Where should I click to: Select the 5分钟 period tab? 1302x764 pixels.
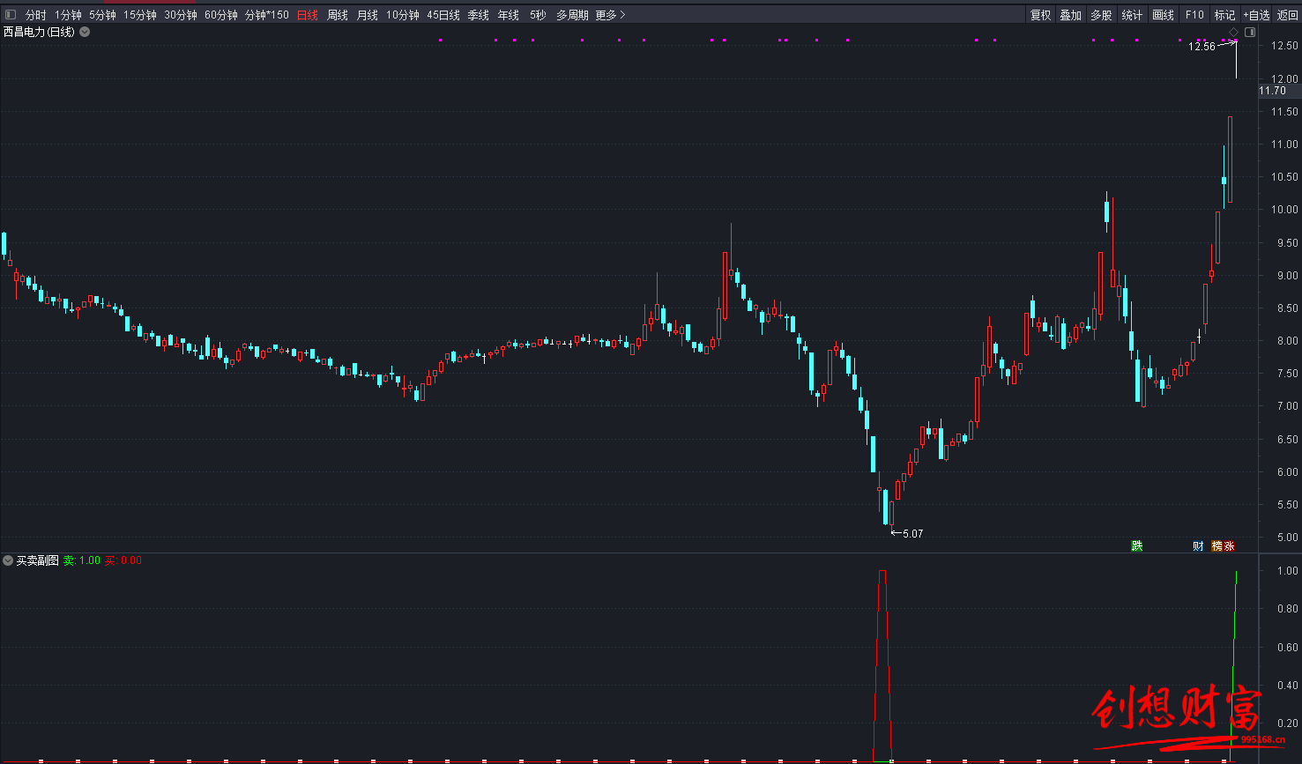[x=102, y=15]
